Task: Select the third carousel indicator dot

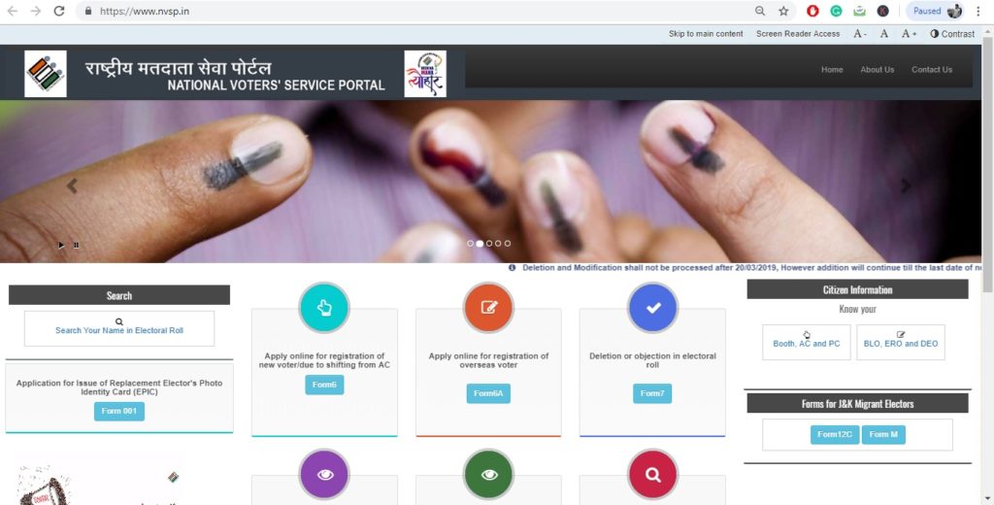Action: (489, 243)
